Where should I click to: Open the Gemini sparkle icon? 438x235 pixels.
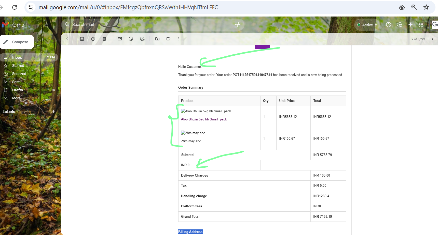[x=410, y=25]
